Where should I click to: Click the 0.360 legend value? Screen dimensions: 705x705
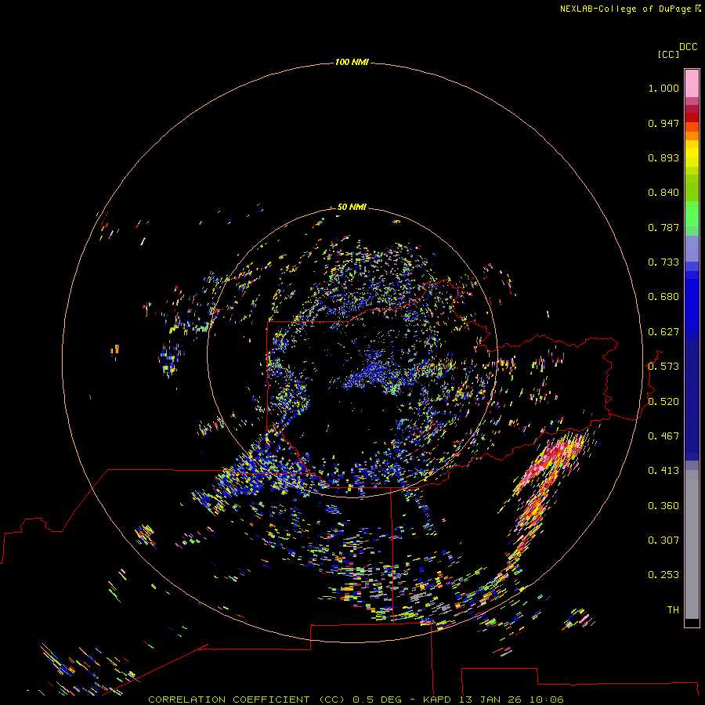663,506
